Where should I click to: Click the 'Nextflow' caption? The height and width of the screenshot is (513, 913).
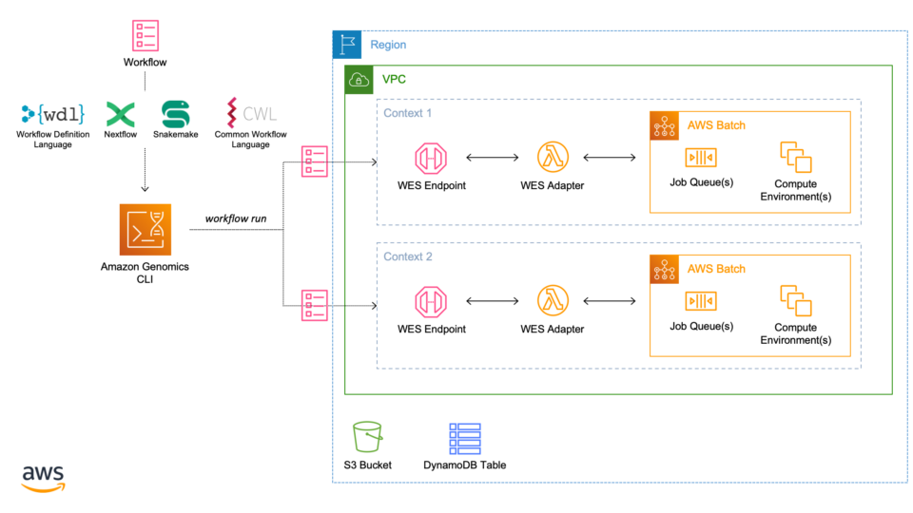(121, 134)
